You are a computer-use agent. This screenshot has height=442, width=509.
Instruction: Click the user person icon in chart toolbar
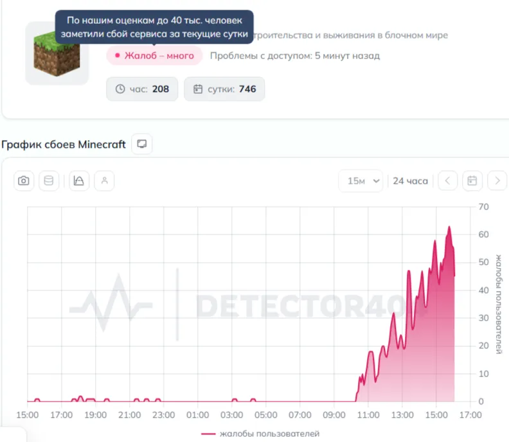coord(104,181)
